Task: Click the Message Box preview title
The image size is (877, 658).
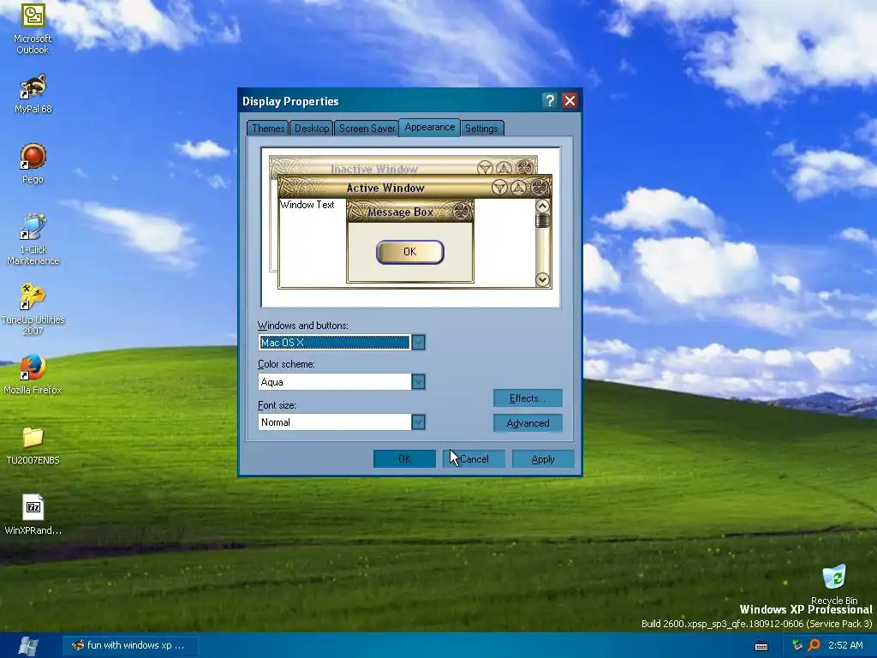Action: point(400,212)
